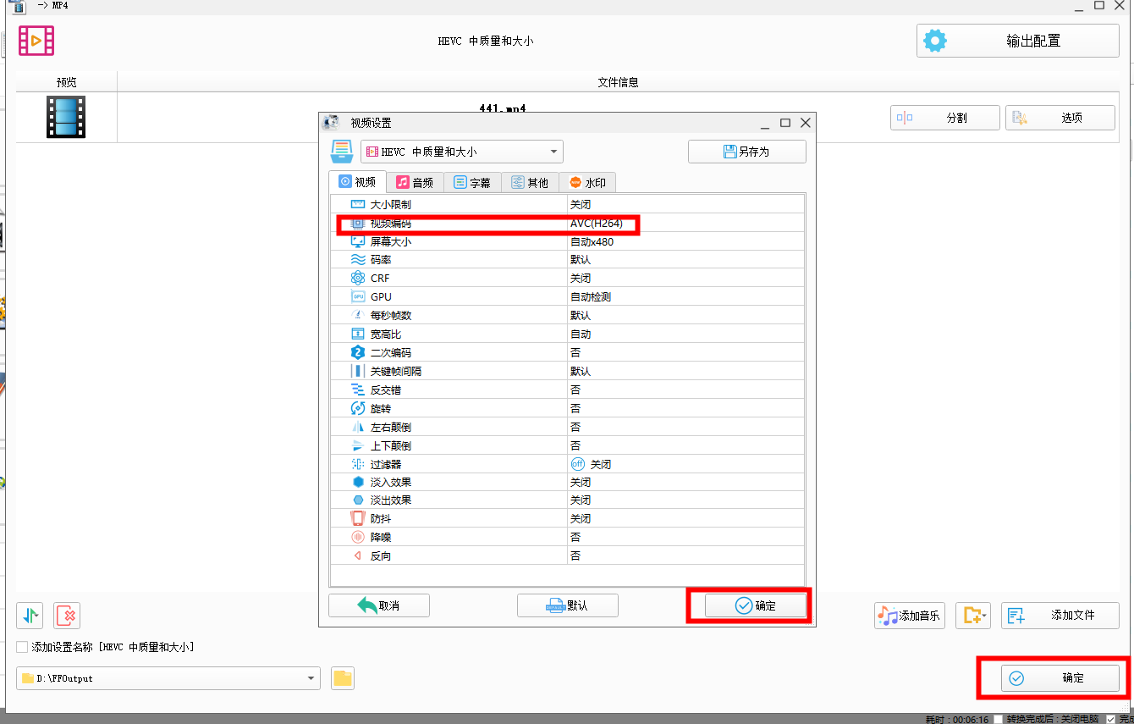Click the 视频编码 chip icon
The width and height of the screenshot is (1134, 724).
tap(357, 223)
